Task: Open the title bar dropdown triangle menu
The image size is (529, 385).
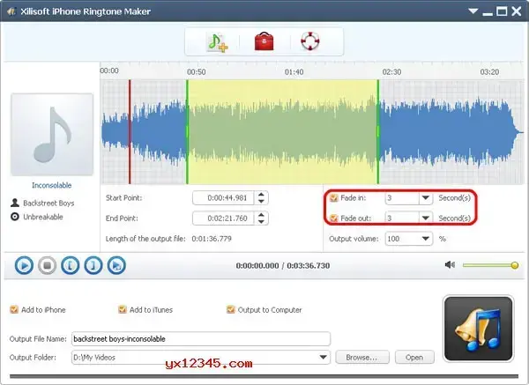Action: point(473,11)
